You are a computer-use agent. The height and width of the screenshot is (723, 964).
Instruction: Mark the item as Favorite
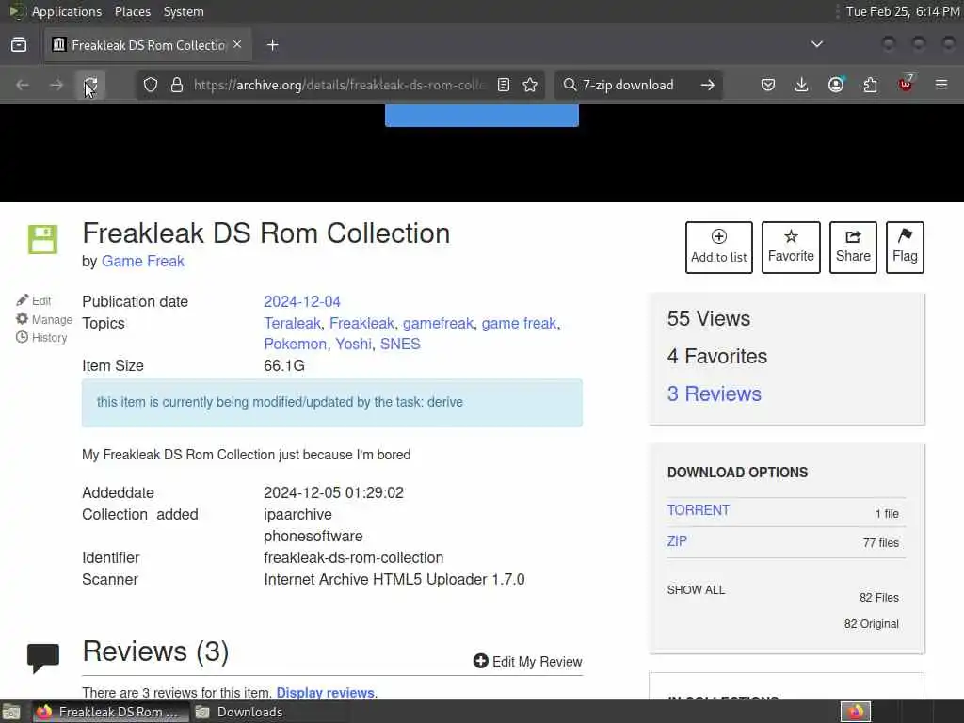pyautogui.click(x=791, y=248)
